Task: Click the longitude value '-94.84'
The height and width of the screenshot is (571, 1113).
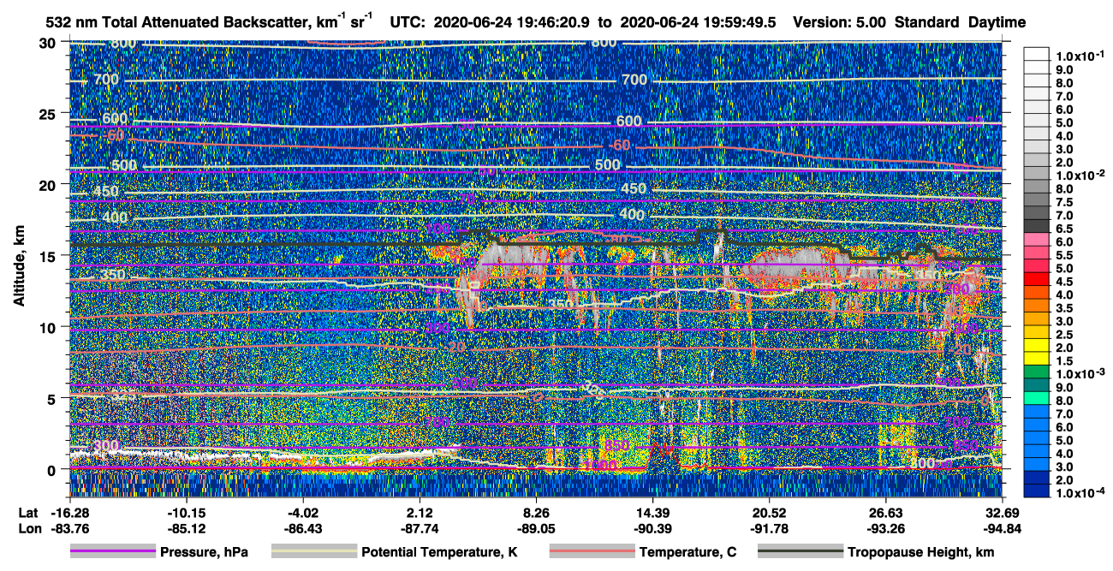Action: click(1003, 529)
